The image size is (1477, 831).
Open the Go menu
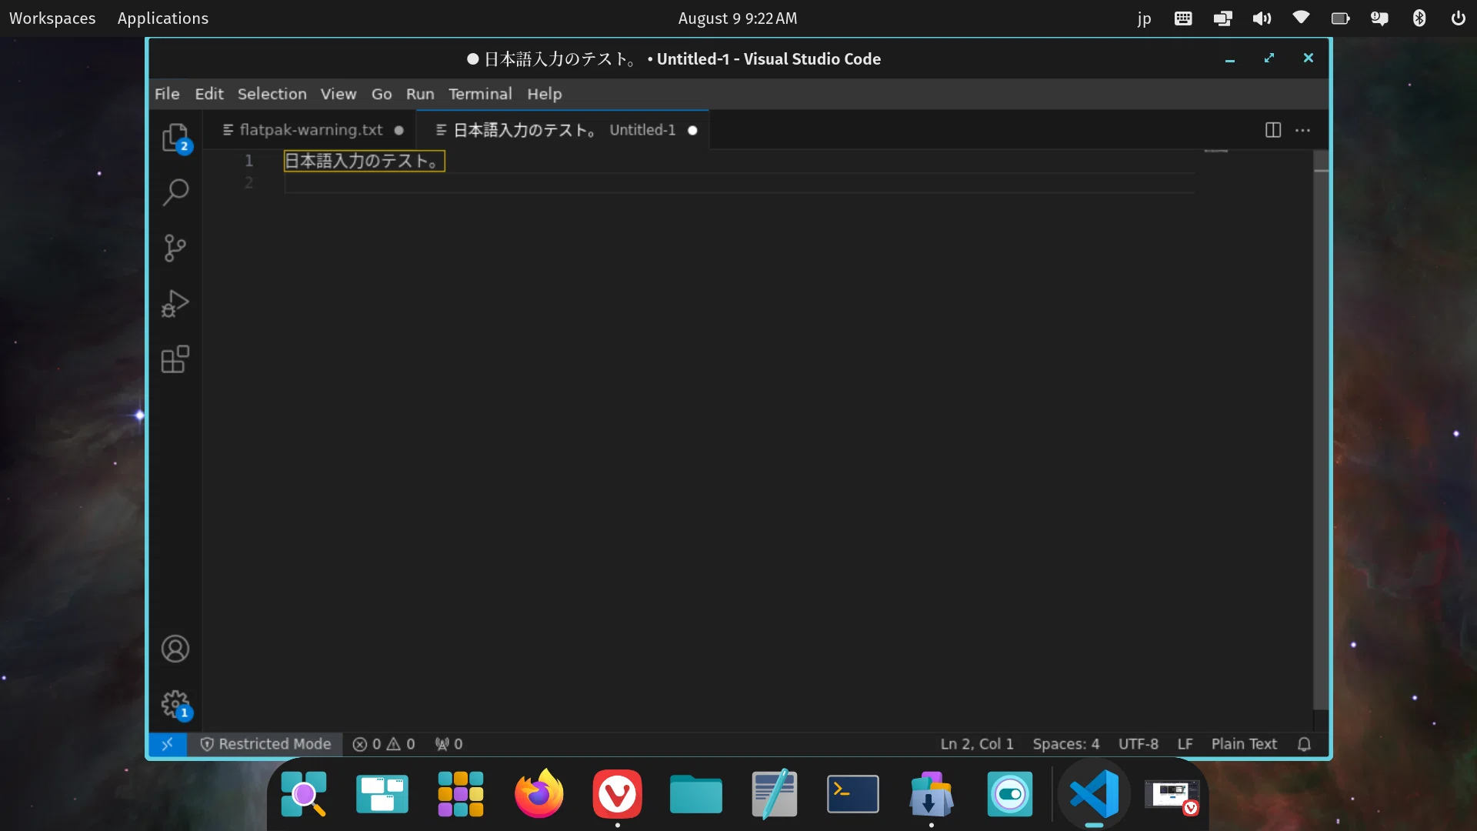coord(382,94)
